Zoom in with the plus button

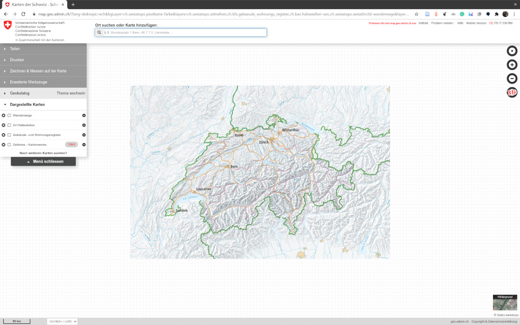511,65
